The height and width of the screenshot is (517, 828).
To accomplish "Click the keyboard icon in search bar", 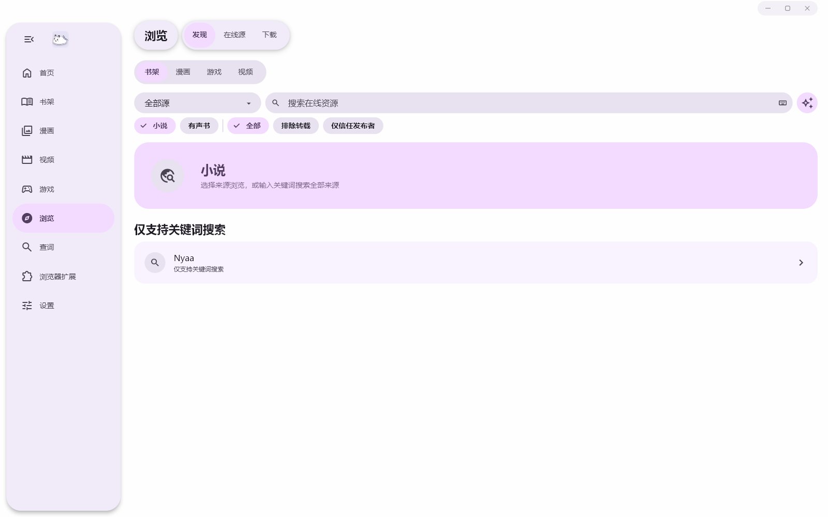I will point(782,103).
